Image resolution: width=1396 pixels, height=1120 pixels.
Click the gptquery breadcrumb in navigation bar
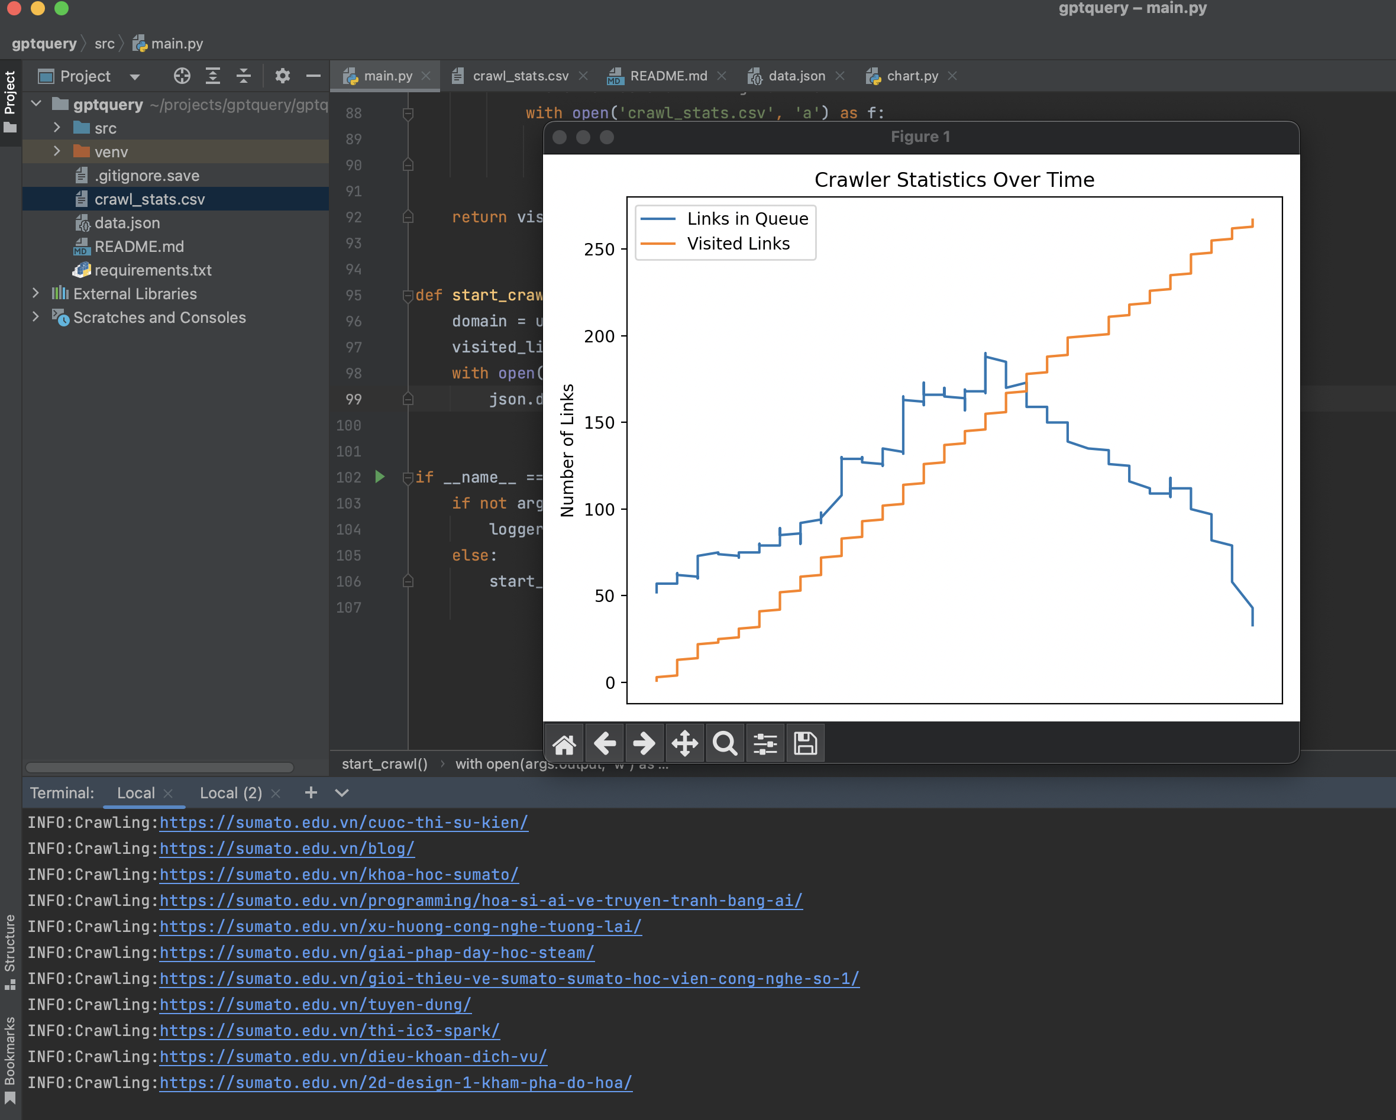44,43
